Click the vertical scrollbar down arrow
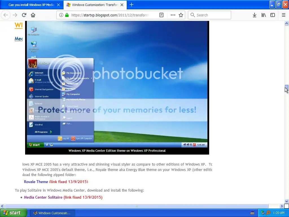The height and width of the screenshot is (217, 289). (287, 201)
